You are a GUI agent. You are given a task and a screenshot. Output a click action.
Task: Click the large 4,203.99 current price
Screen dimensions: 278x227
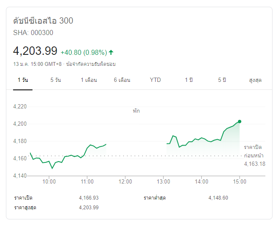click(x=35, y=51)
